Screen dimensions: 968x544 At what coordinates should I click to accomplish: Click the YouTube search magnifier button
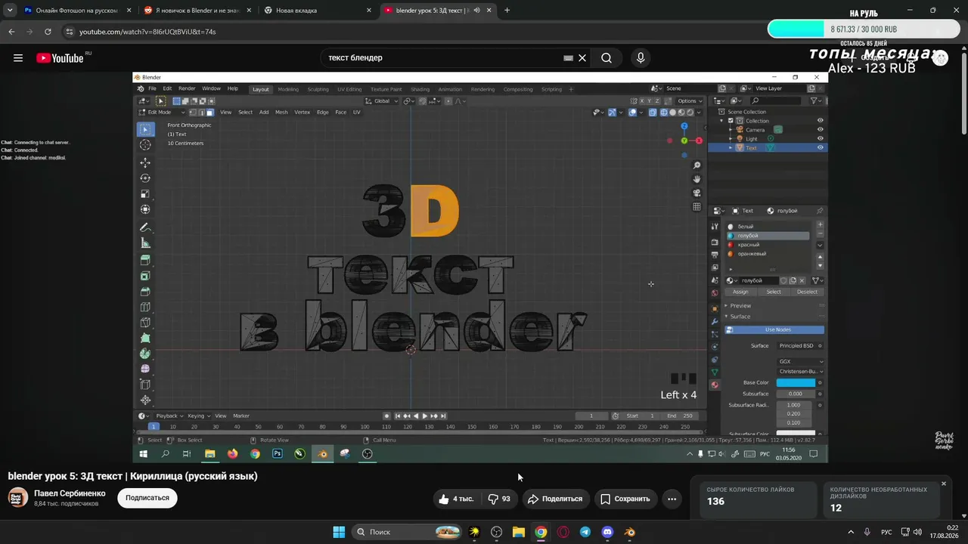[607, 58]
